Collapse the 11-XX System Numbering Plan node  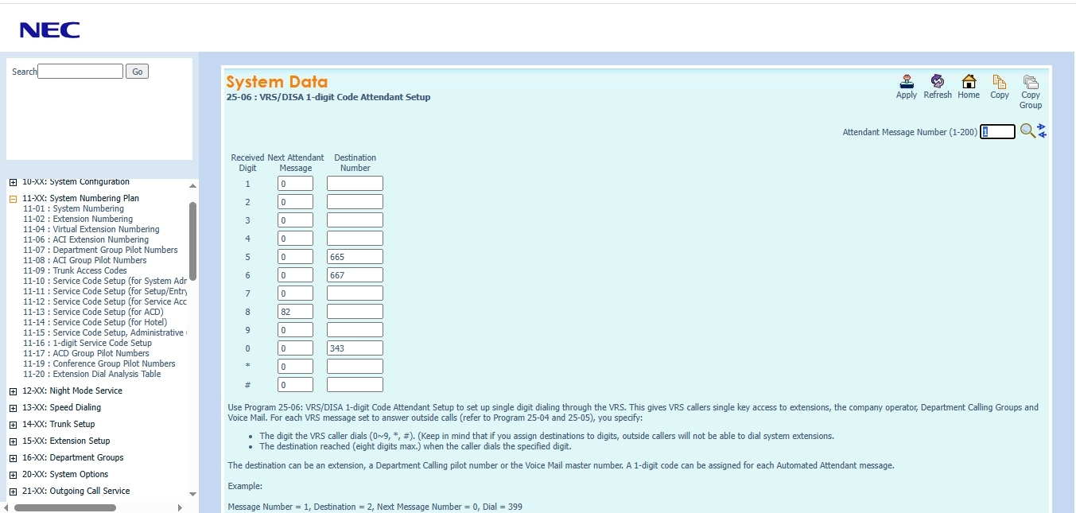pos(13,199)
